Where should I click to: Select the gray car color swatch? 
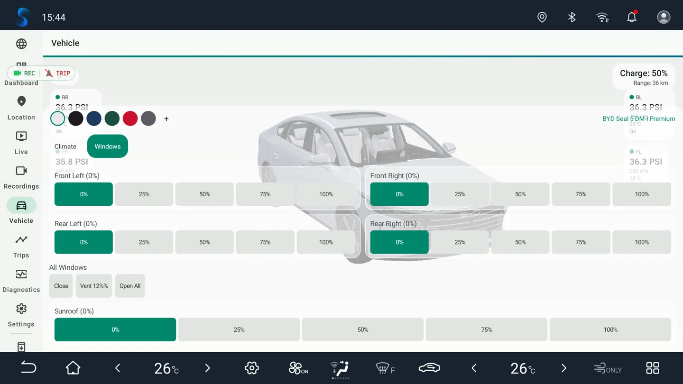[x=148, y=119]
